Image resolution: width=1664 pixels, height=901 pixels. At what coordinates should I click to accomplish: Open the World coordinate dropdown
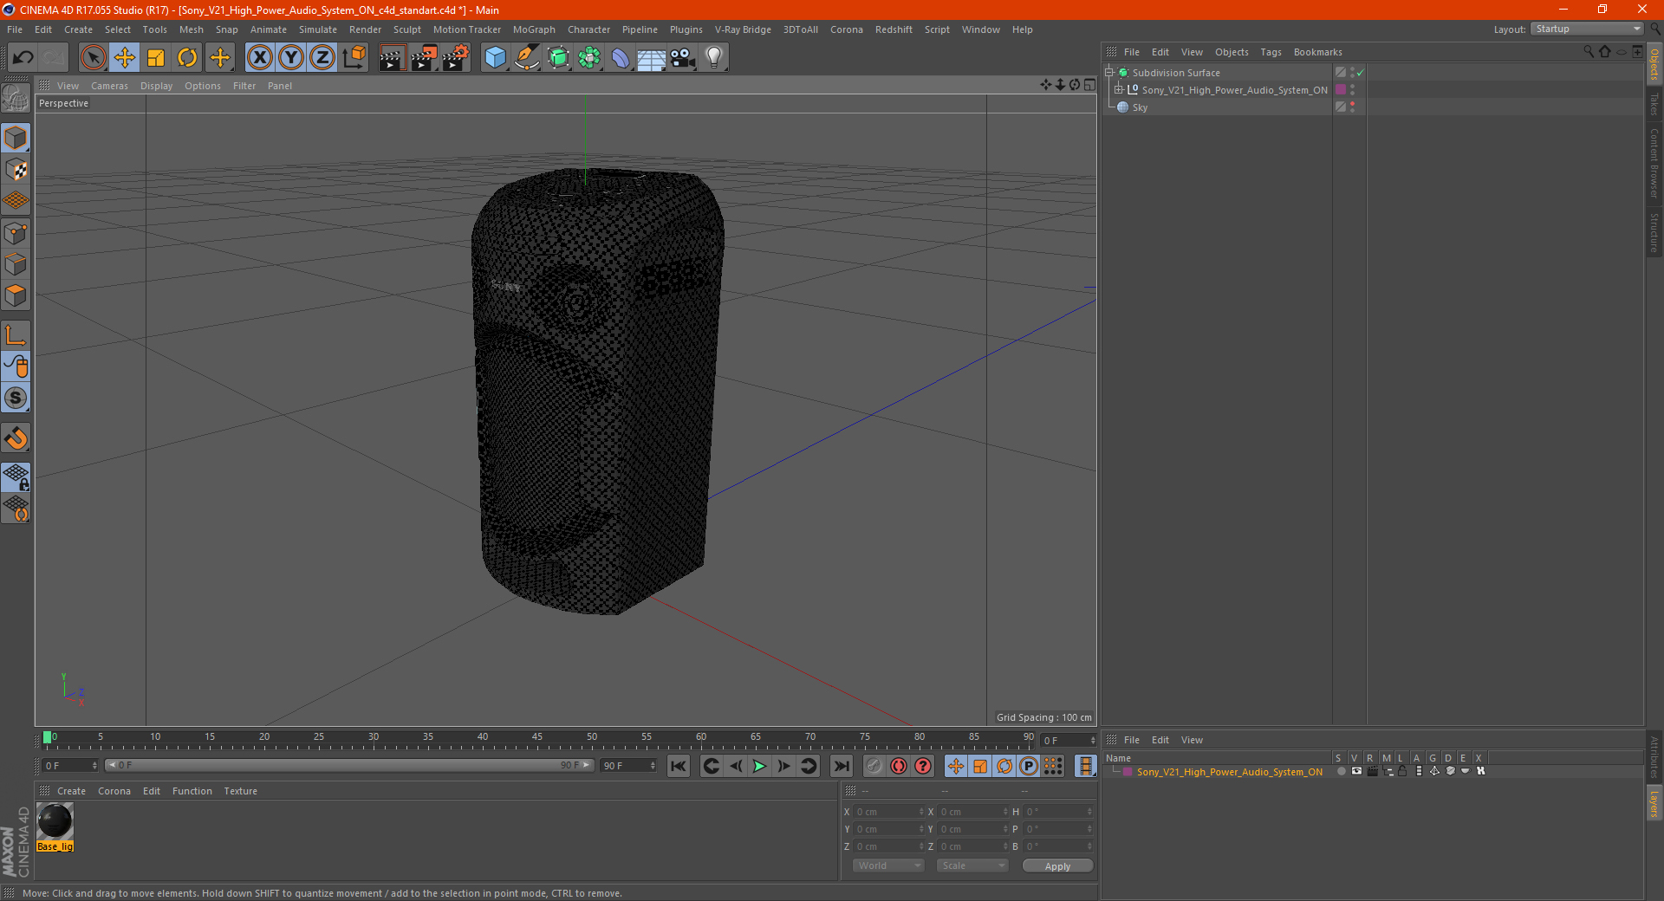(888, 865)
